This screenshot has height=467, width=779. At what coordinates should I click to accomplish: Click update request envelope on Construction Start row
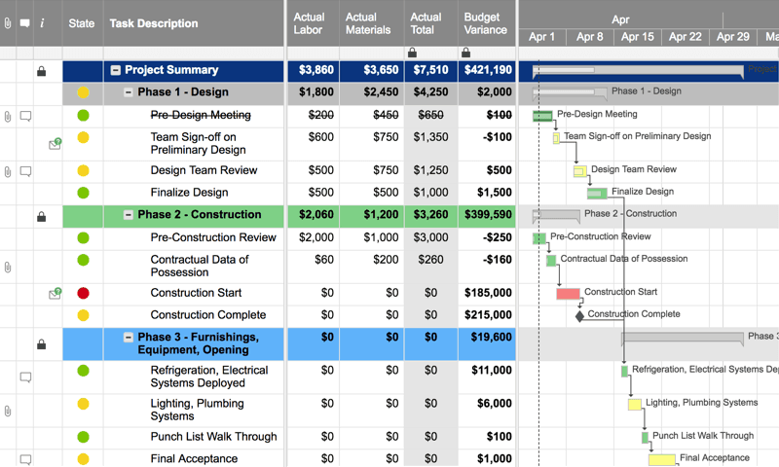point(55,294)
